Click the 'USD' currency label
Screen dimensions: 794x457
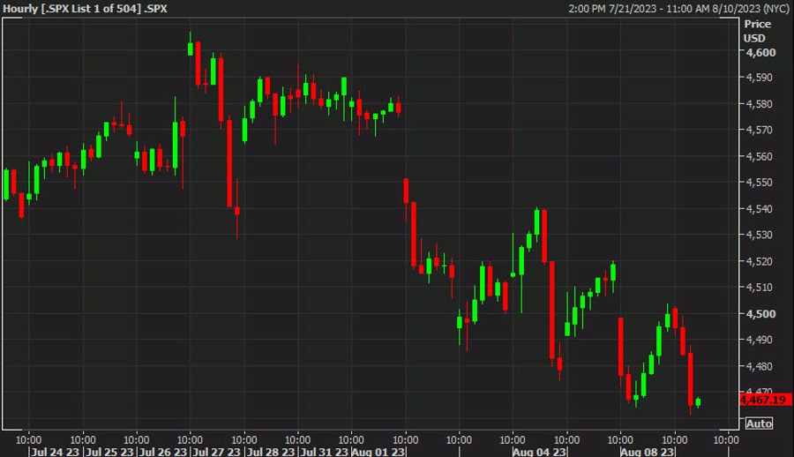(x=754, y=39)
